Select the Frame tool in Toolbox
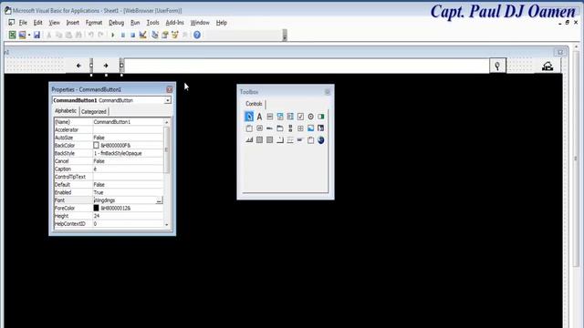Screen dimensions: 584x328 (x=249, y=128)
